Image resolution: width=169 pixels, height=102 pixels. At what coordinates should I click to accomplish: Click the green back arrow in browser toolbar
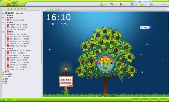(x=50, y=10)
